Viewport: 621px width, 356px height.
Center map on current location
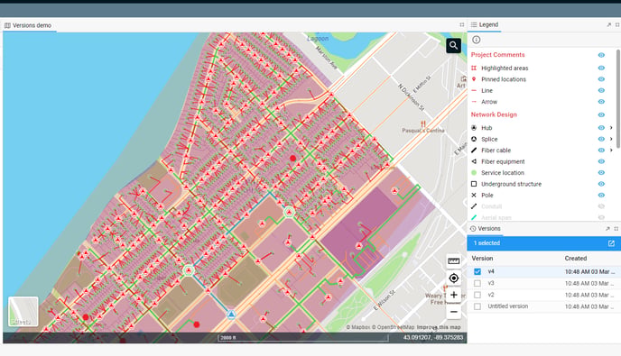453,278
